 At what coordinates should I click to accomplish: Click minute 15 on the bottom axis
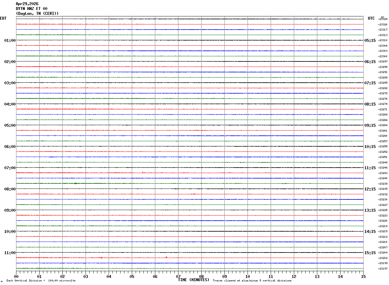coord(363,276)
